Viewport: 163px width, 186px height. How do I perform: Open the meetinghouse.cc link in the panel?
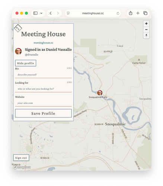pos(44,43)
